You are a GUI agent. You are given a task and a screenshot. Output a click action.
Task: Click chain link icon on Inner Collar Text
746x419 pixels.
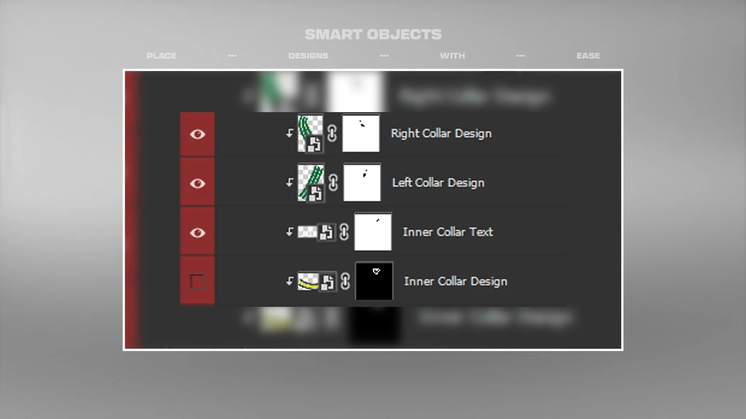point(344,232)
